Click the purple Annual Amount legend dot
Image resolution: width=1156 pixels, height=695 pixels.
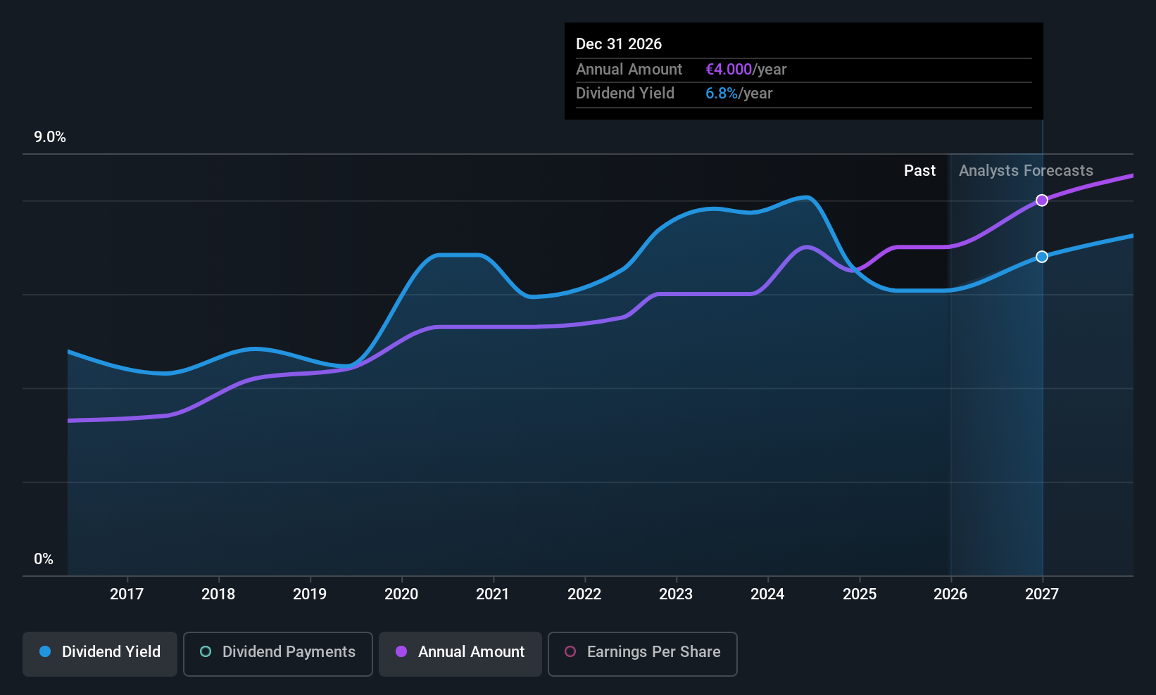click(x=401, y=652)
